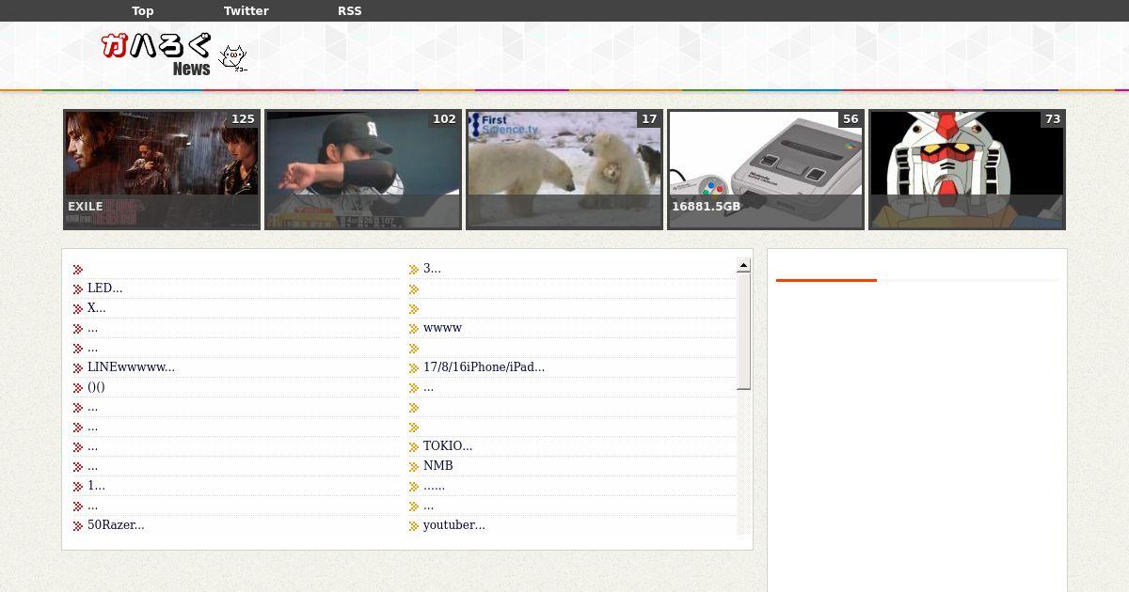Open the 3... article link

point(432,269)
